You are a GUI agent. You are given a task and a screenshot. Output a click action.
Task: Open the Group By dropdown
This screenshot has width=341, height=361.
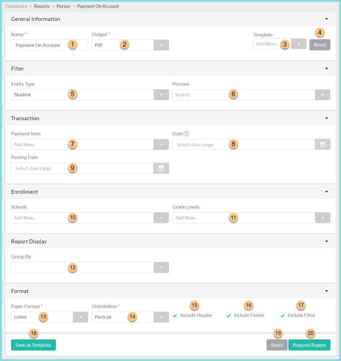[x=161, y=267]
